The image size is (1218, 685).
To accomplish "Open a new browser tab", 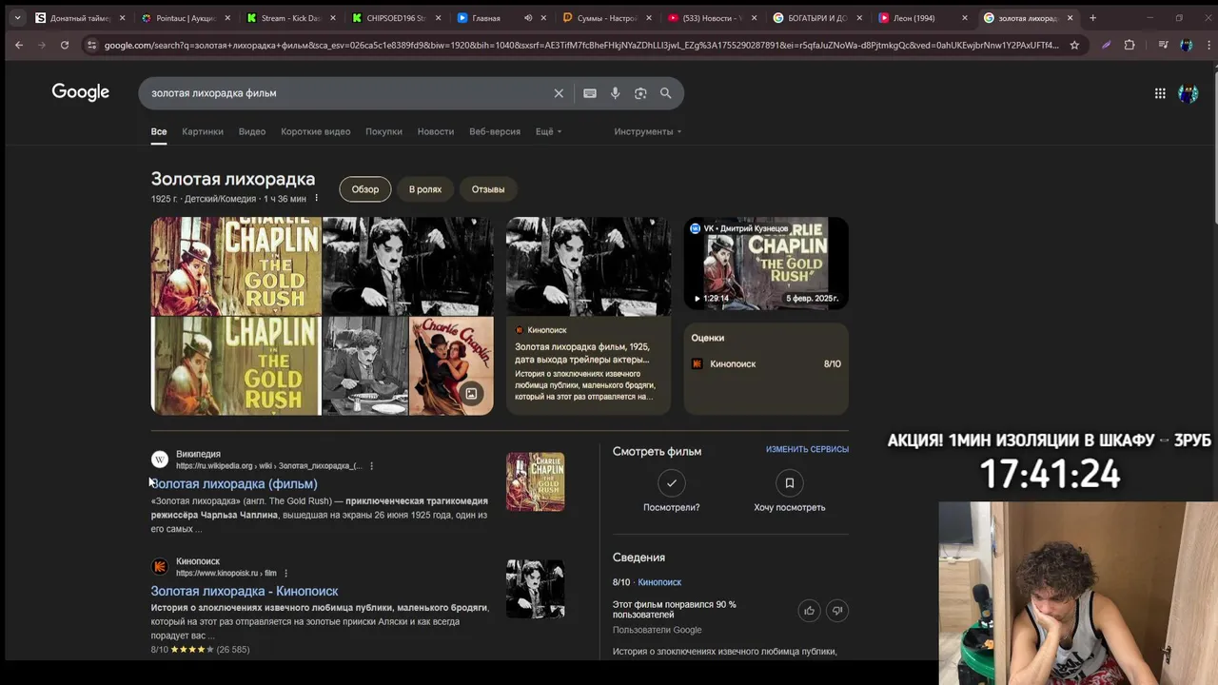I will click(1092, 18).
